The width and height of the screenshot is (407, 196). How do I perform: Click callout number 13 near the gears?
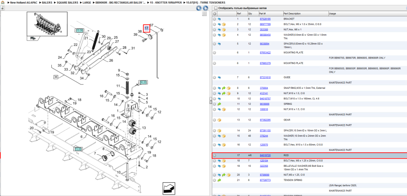click(x=144, y=128)
